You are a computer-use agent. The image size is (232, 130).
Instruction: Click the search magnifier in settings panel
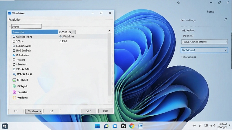click(226, 20)
